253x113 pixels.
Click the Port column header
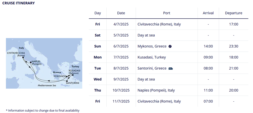click(167, 13)
